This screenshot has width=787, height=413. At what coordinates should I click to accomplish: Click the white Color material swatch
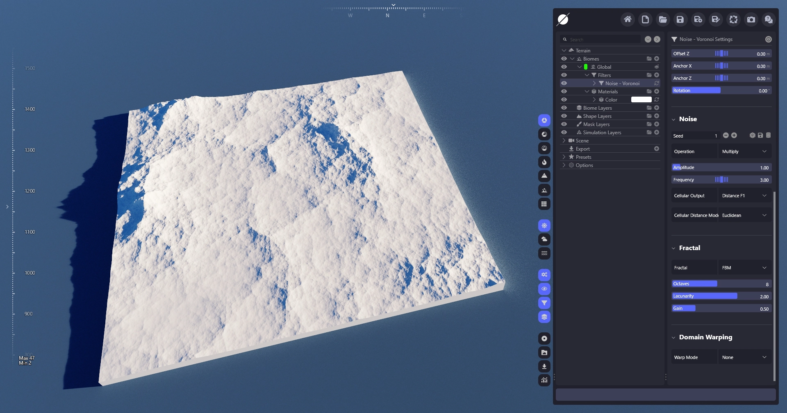tap(641, 100)
